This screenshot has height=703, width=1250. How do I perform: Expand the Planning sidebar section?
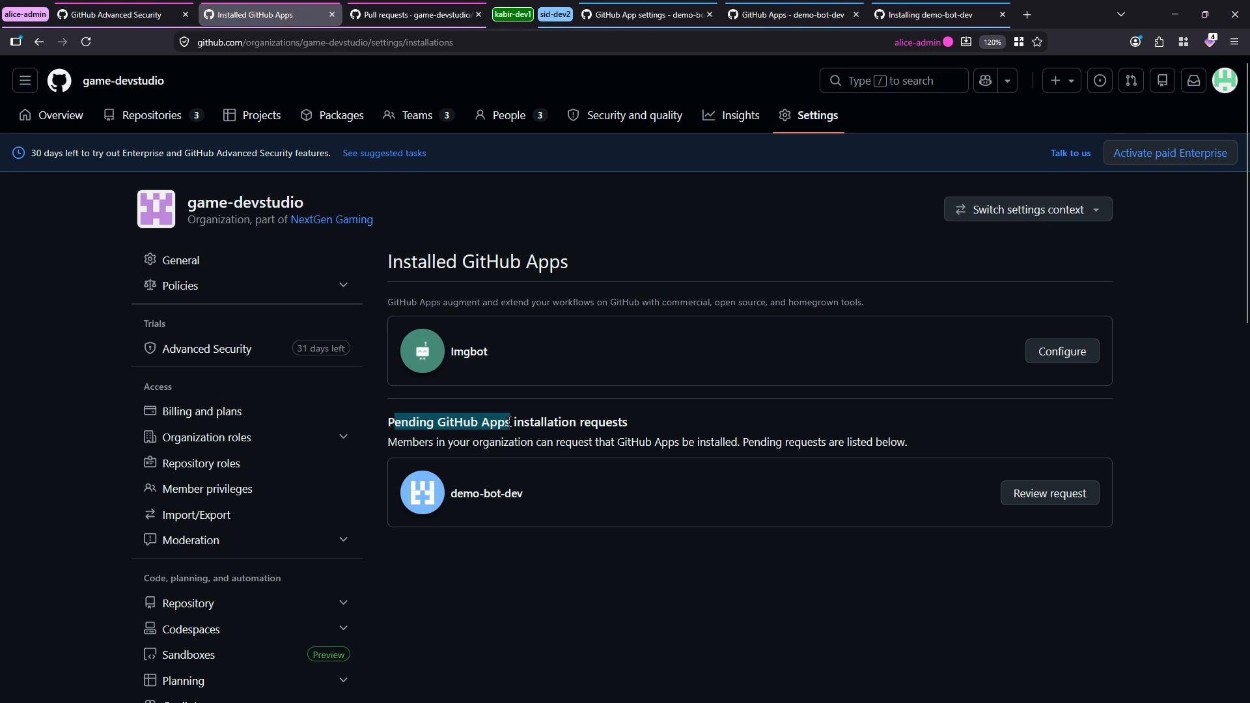click(x=247, y=681)
